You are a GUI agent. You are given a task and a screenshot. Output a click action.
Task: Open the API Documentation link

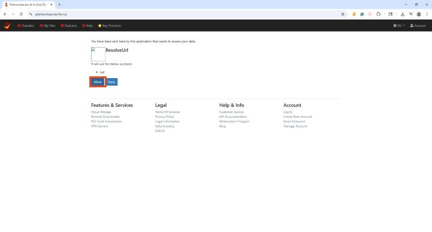pos(233,117)
